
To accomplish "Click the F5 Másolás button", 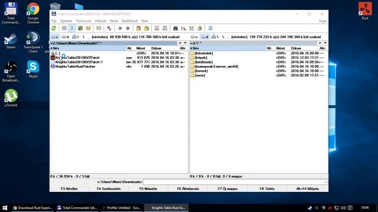I will pos(148,188).
